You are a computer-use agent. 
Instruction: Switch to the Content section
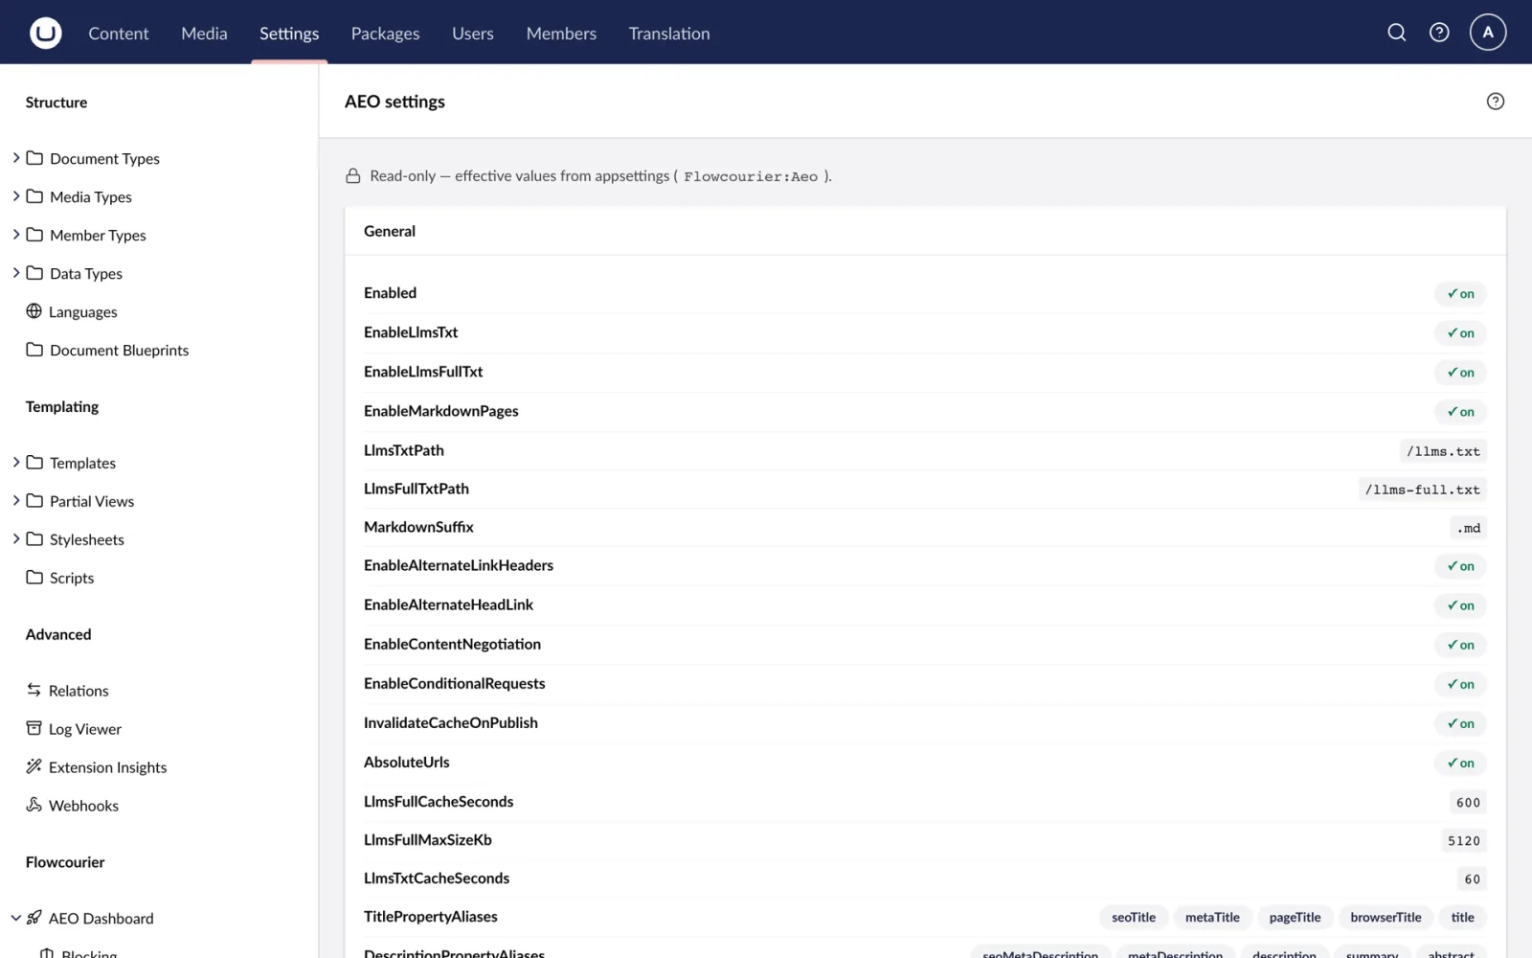pos(119,34)
